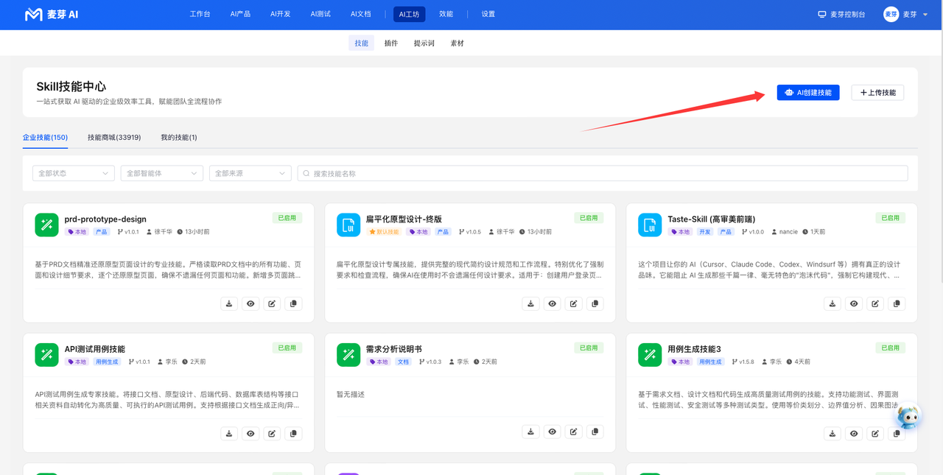Open 用例生成技能3 green skill icon
This screenshot has height=475, width=943.
tap(650, 354)
